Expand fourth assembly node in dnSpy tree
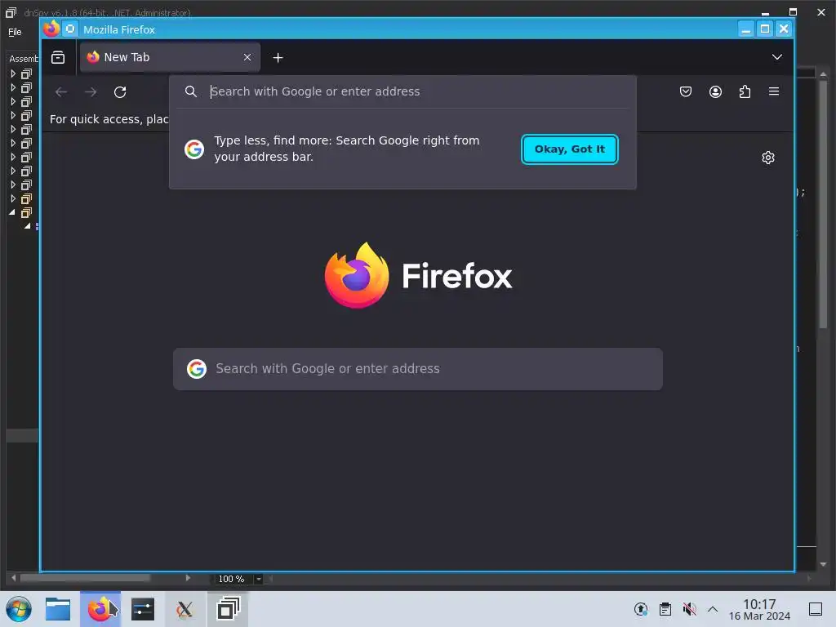836x627 pixels. [x=13, y=115]
